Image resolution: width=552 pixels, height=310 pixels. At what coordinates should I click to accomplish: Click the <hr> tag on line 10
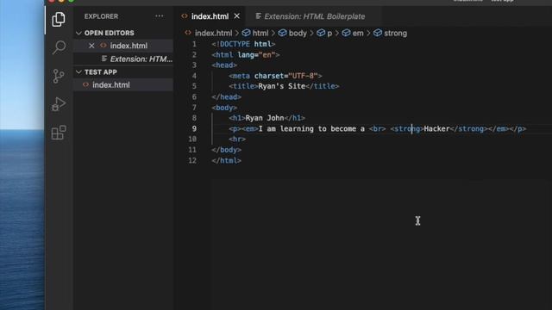(x=237, y=139)
